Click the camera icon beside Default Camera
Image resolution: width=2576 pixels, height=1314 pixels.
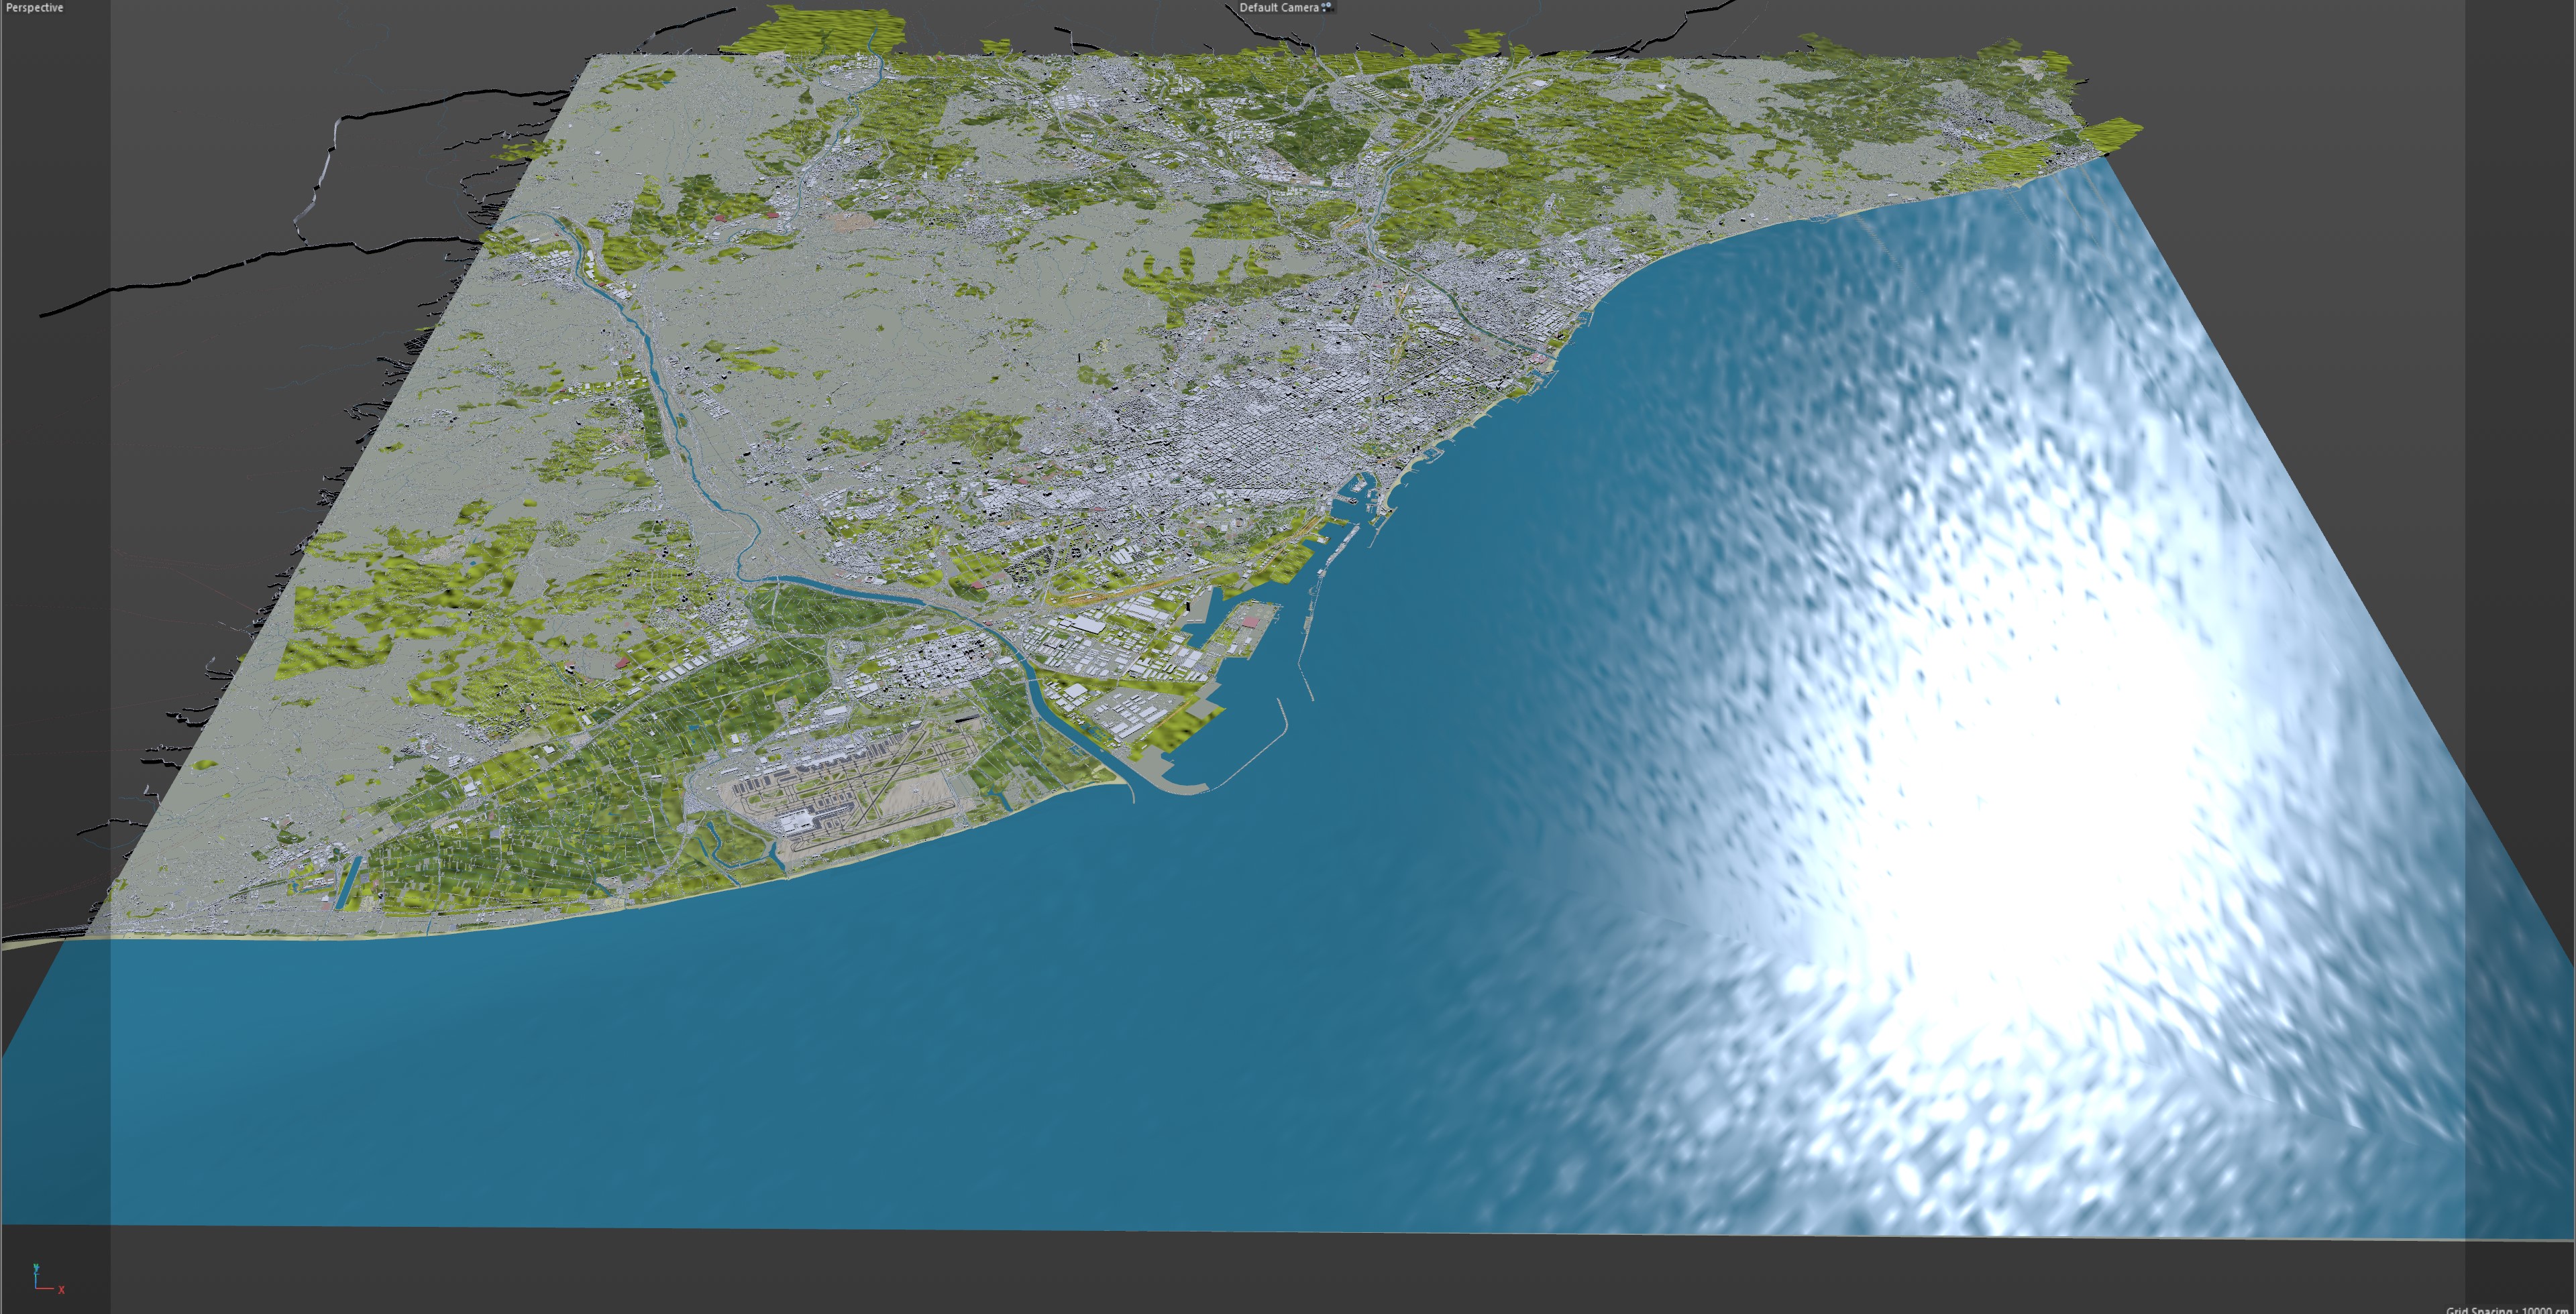click(x=1327, y=7)
